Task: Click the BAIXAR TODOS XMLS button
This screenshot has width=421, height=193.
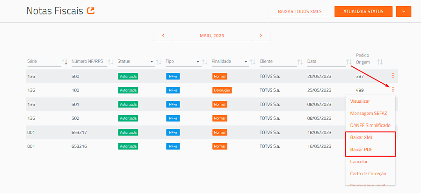Action: (x=300, y=12)
